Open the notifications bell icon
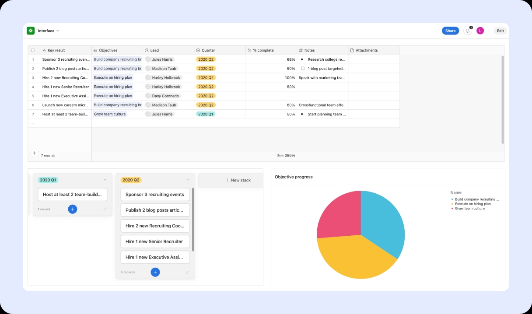Screen dimensions: 532x314 coord(468,31)
